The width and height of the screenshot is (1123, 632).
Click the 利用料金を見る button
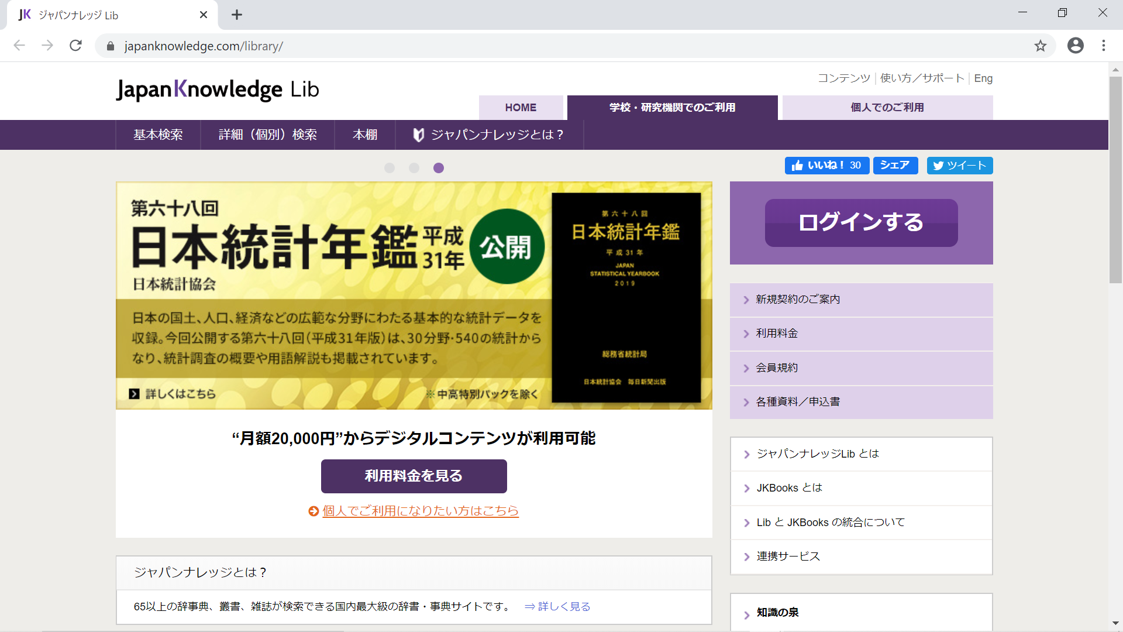click(x=414, y=476)
